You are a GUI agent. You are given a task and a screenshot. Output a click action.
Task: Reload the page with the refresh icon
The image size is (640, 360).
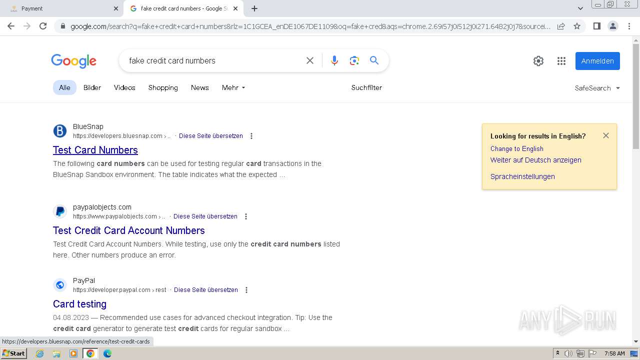43,26
